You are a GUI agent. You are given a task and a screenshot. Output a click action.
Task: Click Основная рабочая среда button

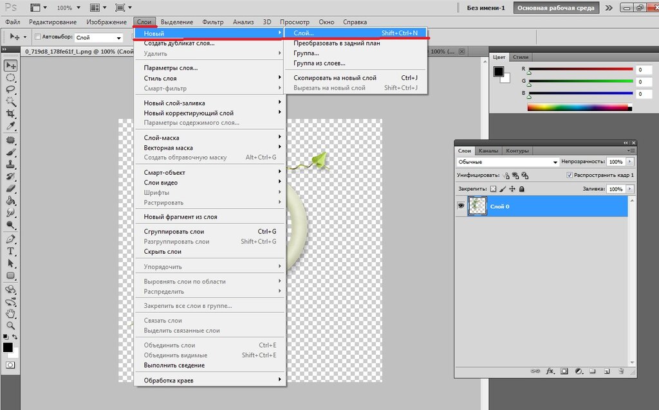point(555,8)
